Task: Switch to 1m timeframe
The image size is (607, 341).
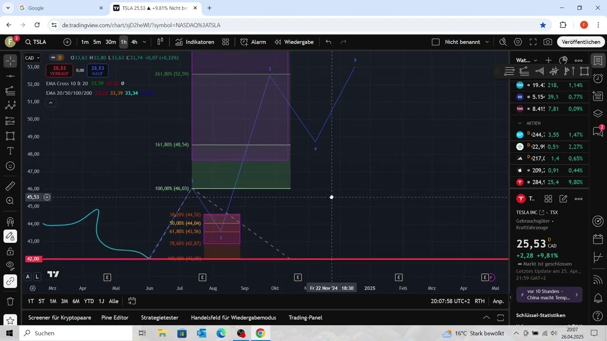Action: (x=85, y=42)
